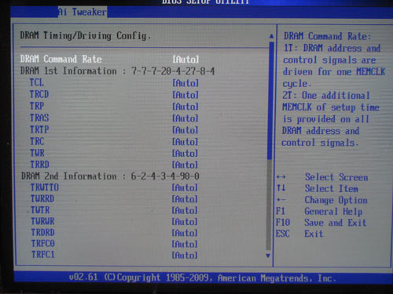Change the TRWTTO Auto value
393x294 pixels.
(185, 187)
